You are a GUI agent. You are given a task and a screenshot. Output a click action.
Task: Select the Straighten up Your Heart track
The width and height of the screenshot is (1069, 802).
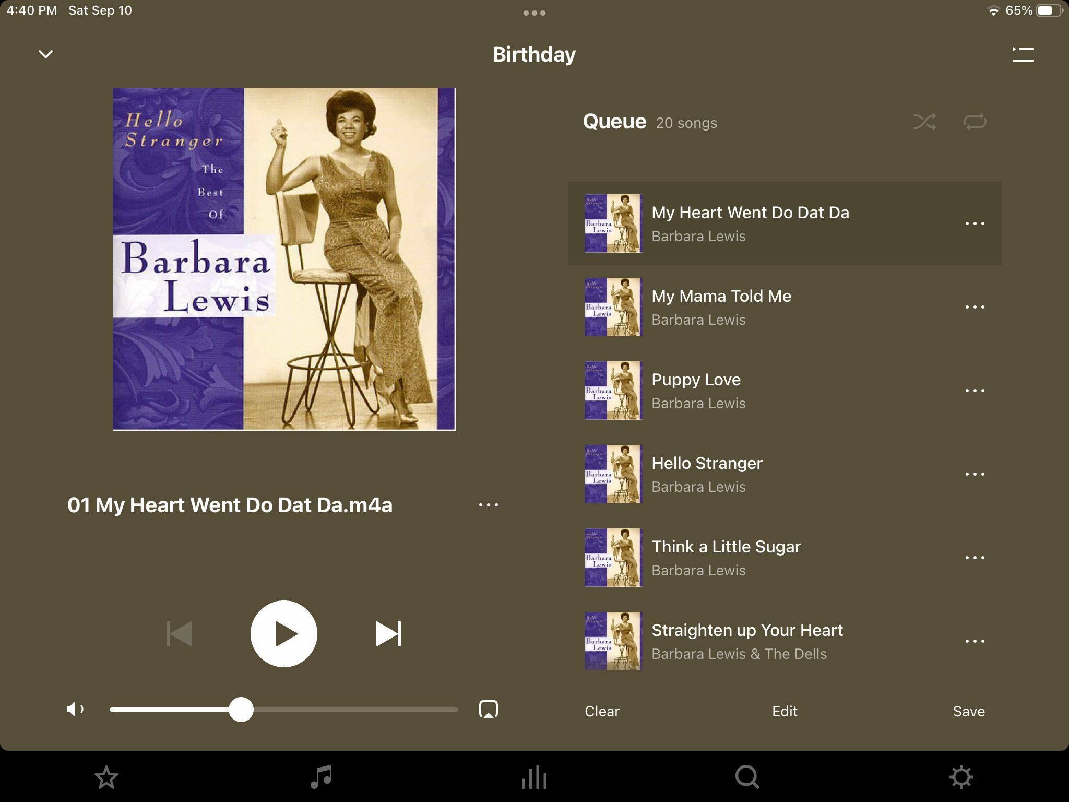(x=785, y=641)
